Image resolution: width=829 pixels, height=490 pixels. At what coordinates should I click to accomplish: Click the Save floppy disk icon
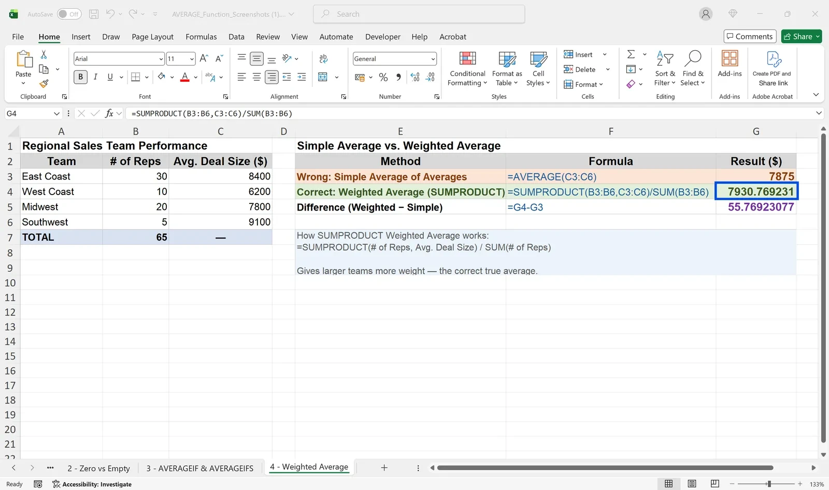pos(94,14)
